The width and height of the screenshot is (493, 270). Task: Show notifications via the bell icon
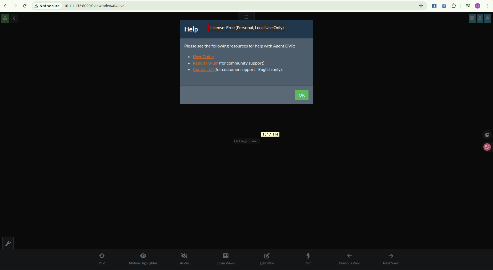487,18
